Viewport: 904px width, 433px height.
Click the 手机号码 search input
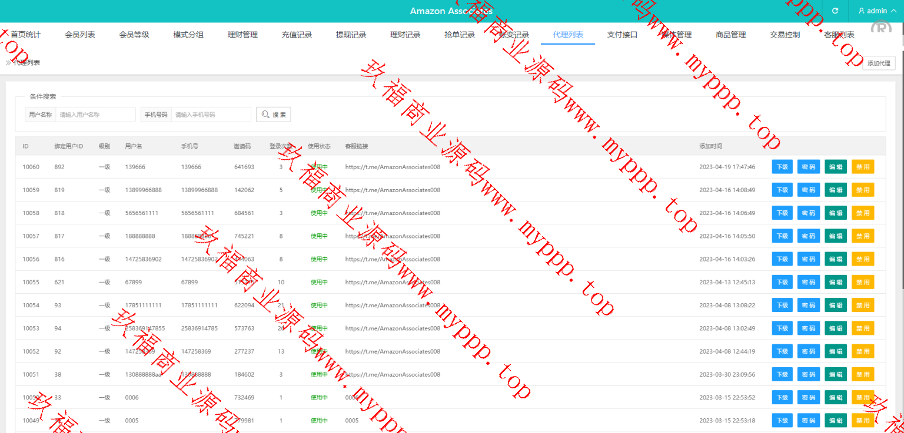(x=211, y=115)
